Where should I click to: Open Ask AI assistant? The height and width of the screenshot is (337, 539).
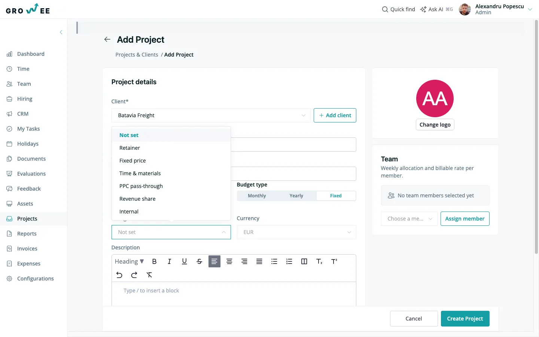point(436,9)
